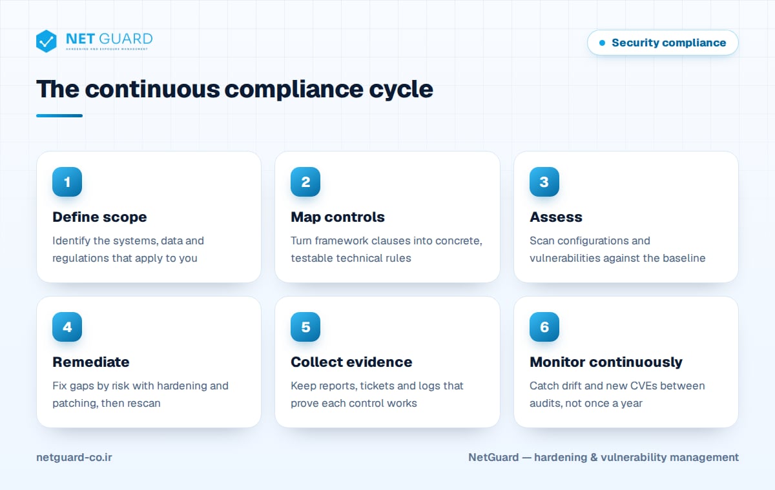Select the "Remediate" card title
The image size is (775, 490).
click(91, 362)
